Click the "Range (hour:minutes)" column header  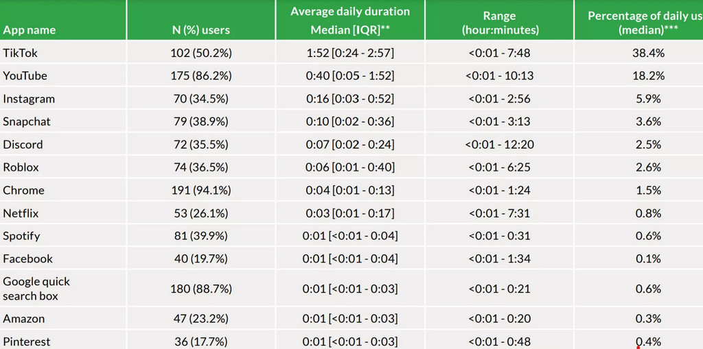click(499, 23)
